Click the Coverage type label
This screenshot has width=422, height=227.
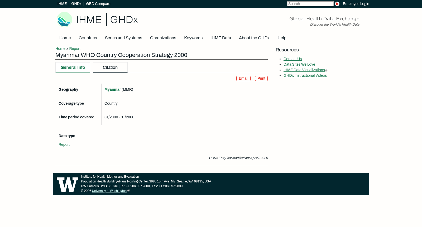pos(71,104)
